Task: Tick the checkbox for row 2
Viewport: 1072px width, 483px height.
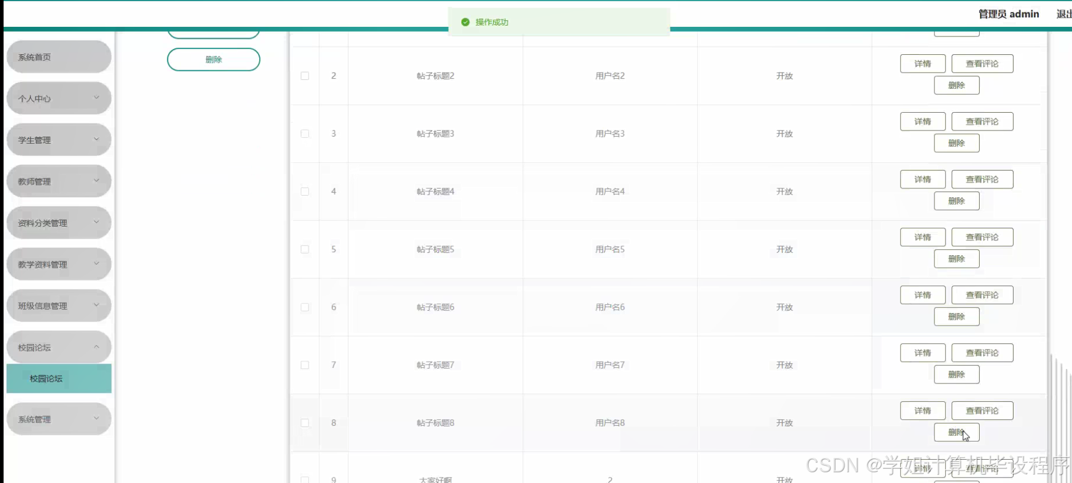Action: 304,76
